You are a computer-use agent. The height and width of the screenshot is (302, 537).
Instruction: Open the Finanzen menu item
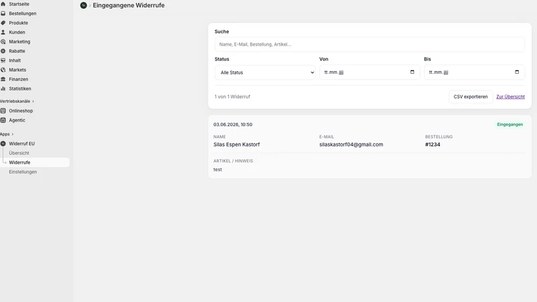(x=19, y=79)
